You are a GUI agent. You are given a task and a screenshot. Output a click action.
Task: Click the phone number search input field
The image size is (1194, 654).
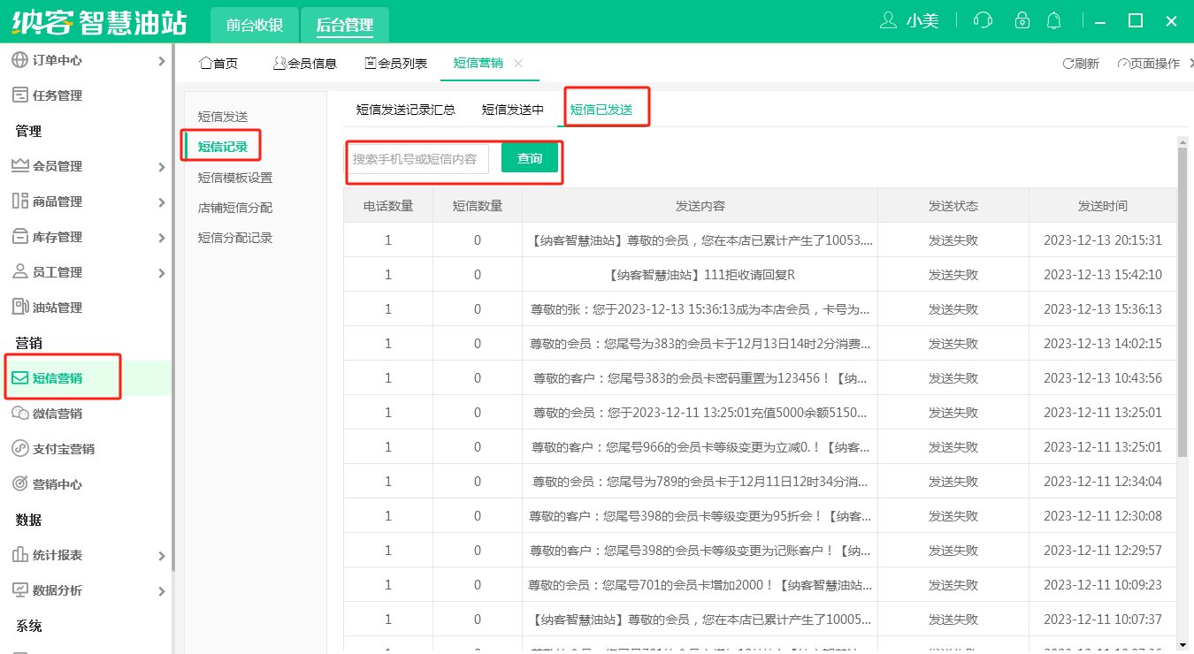pos(417,159)
